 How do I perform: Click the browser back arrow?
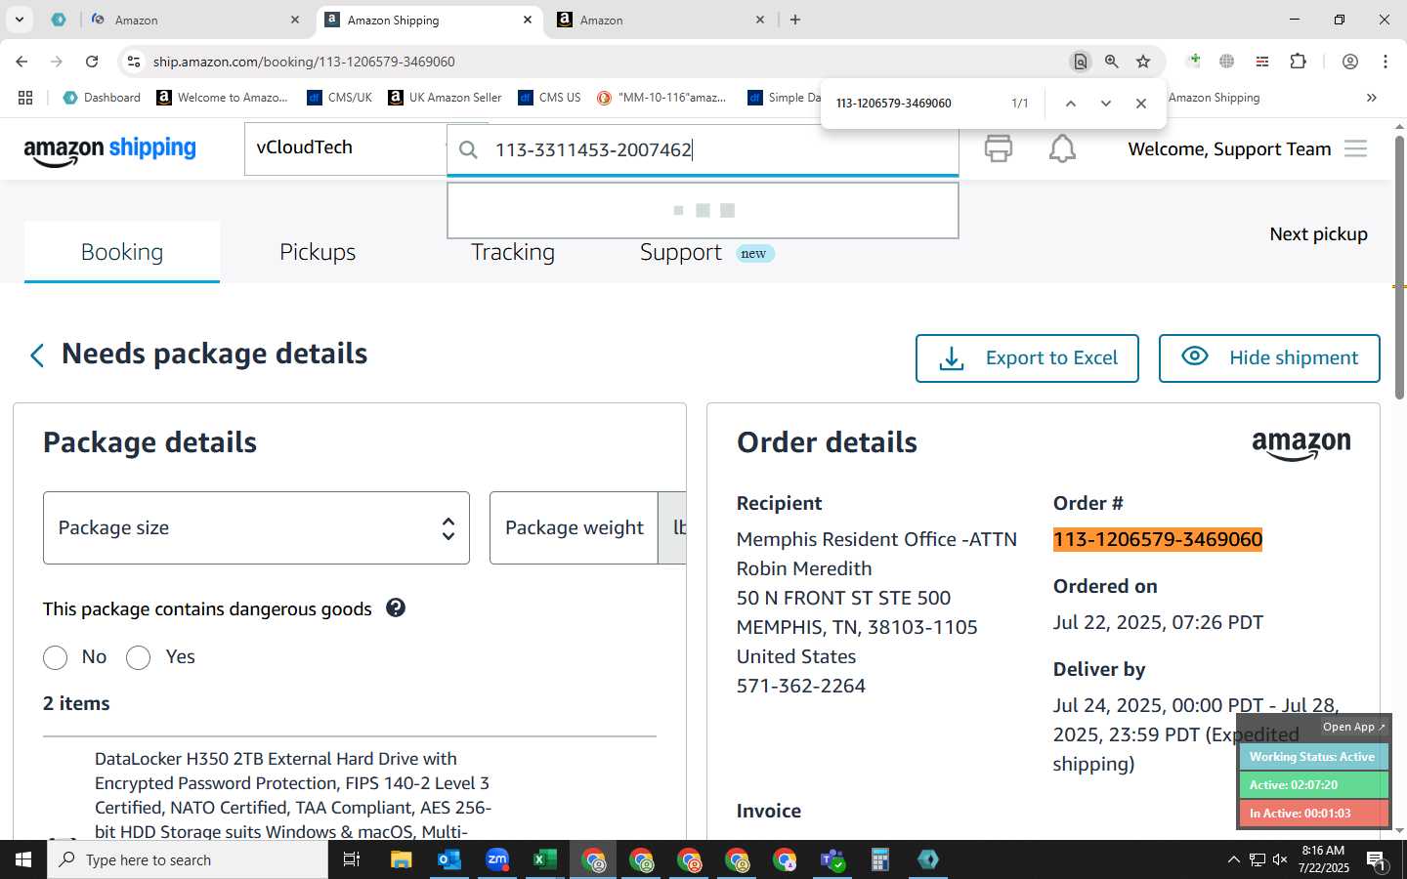[x=21, y=62]
